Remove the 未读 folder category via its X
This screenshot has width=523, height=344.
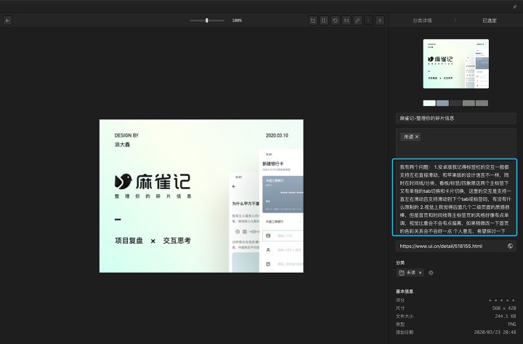click(421, 273)
